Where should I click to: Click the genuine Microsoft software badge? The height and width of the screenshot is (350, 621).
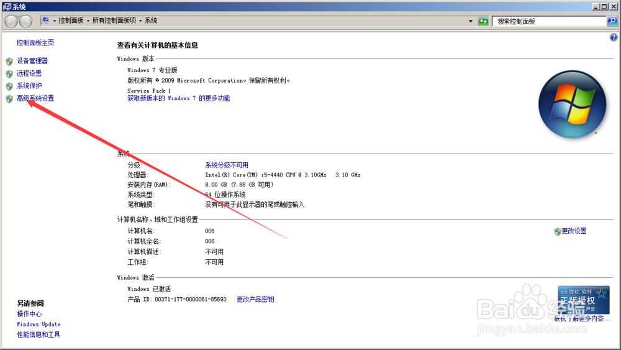tap(583, 300)
